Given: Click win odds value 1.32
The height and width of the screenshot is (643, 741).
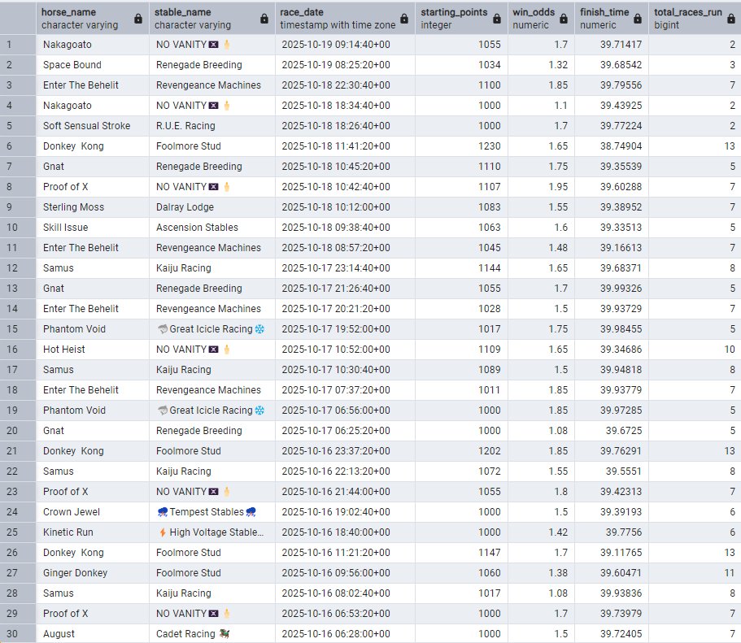Looking at the screenshot, I should pos(541,65).
